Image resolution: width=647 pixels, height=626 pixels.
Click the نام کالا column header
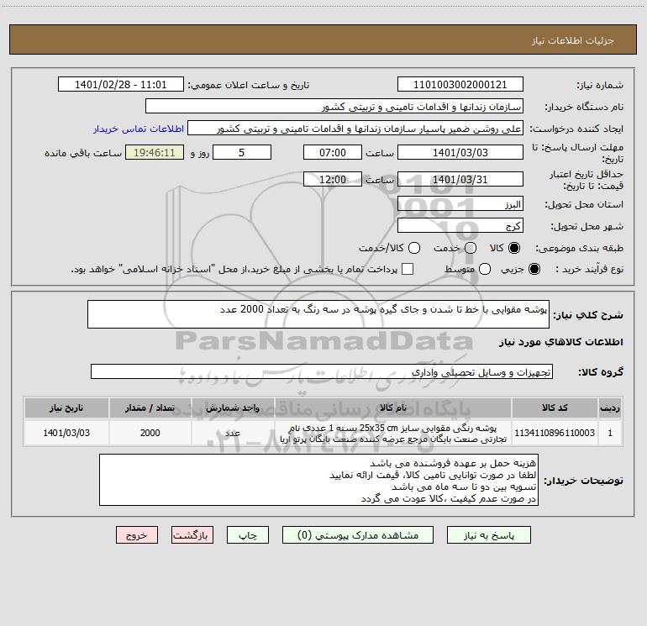pyautogui.click(x=393, y=408)
